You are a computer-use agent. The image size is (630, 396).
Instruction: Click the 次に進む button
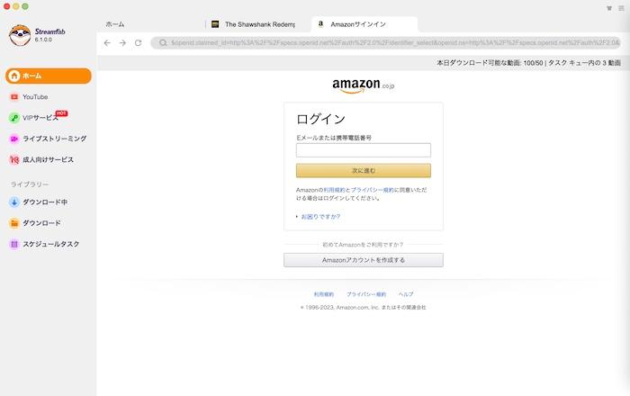(x=364, y=171)
